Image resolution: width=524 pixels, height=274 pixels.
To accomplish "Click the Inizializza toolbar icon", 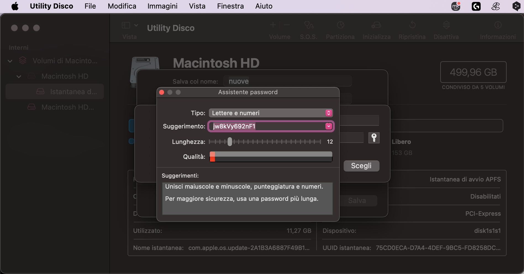I will (x=376, y=25).
